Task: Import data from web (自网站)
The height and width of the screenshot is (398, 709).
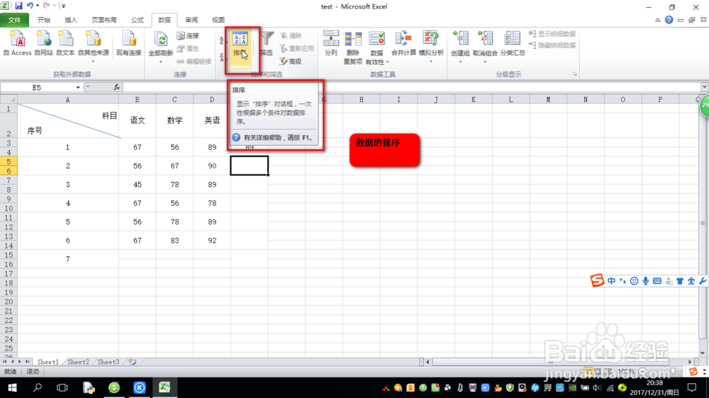Action: pyautogui.click(x=43, y=43)
